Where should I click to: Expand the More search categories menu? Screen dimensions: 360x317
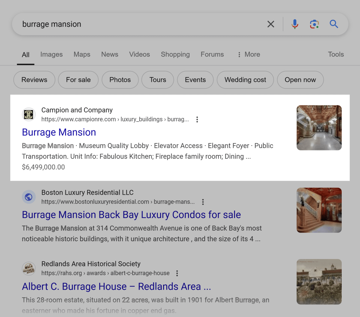249,54
